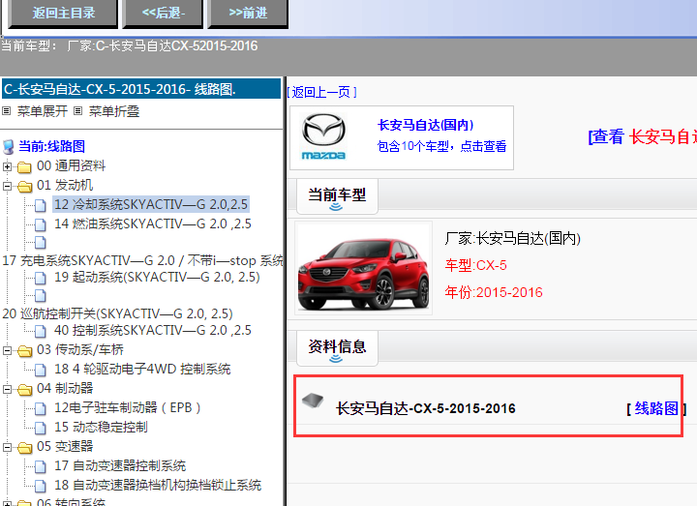Click the 返回上一页 link
Viewport: 697px width, 506px height.
[321, 92]
